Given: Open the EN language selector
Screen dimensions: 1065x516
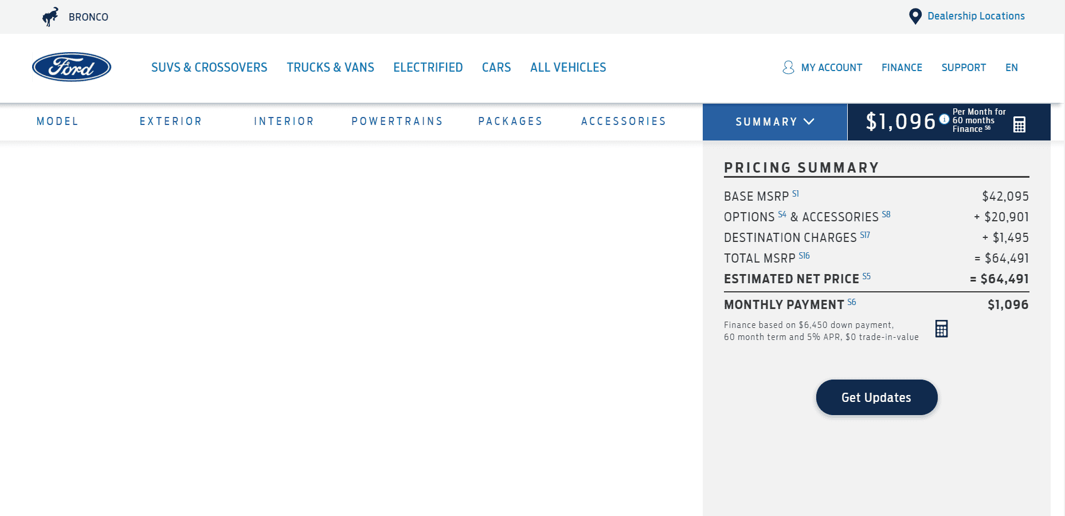Looking at the screenshot, I should [x=1012, y=68].
